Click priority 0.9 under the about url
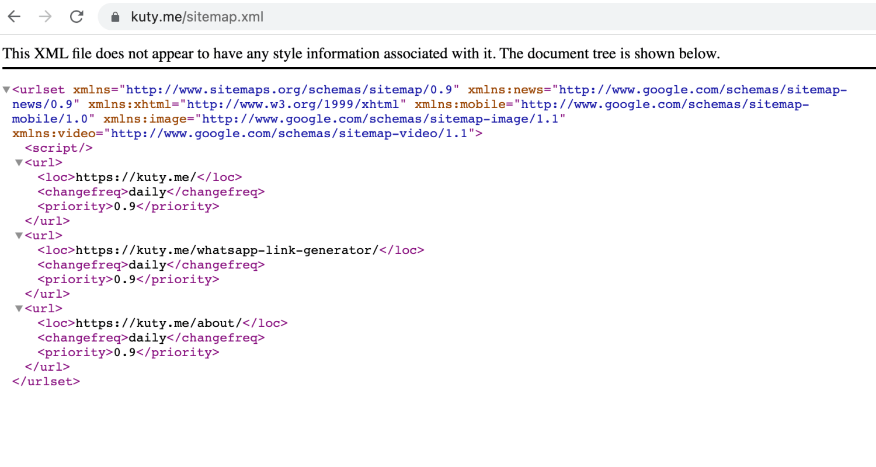Screen dimensions: 876x467 coord(128,353)
